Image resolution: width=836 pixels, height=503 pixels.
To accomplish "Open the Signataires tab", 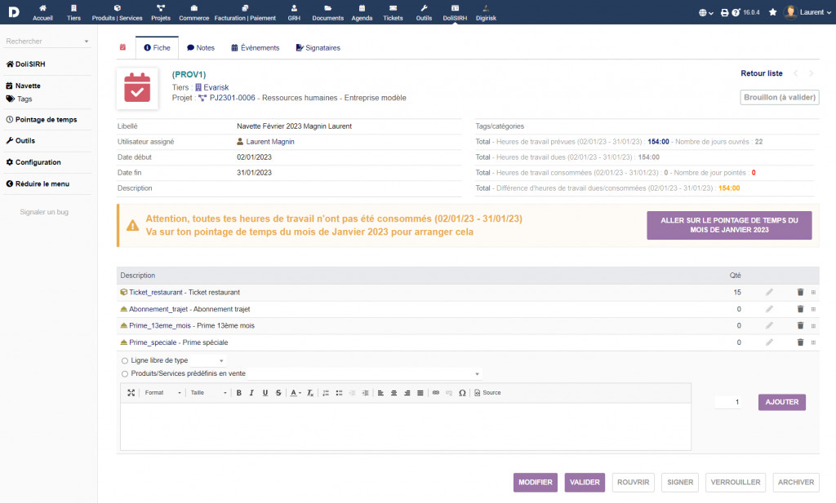I will [318, 48].
